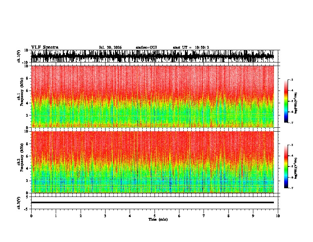Click the time axis tick label '6'
The image size is (313, 242).
(179, 216)
